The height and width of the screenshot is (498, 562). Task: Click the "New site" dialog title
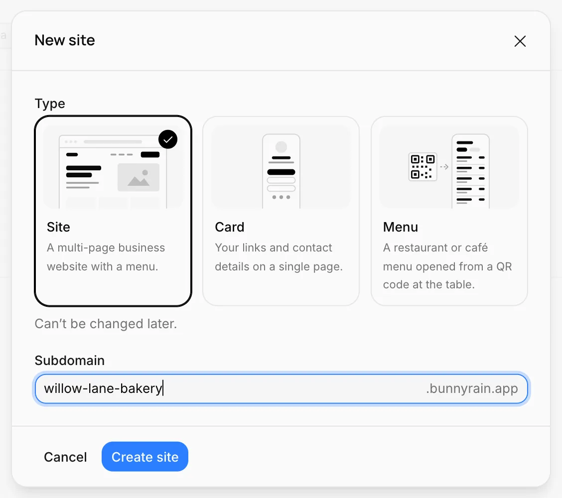coord(65,40)
